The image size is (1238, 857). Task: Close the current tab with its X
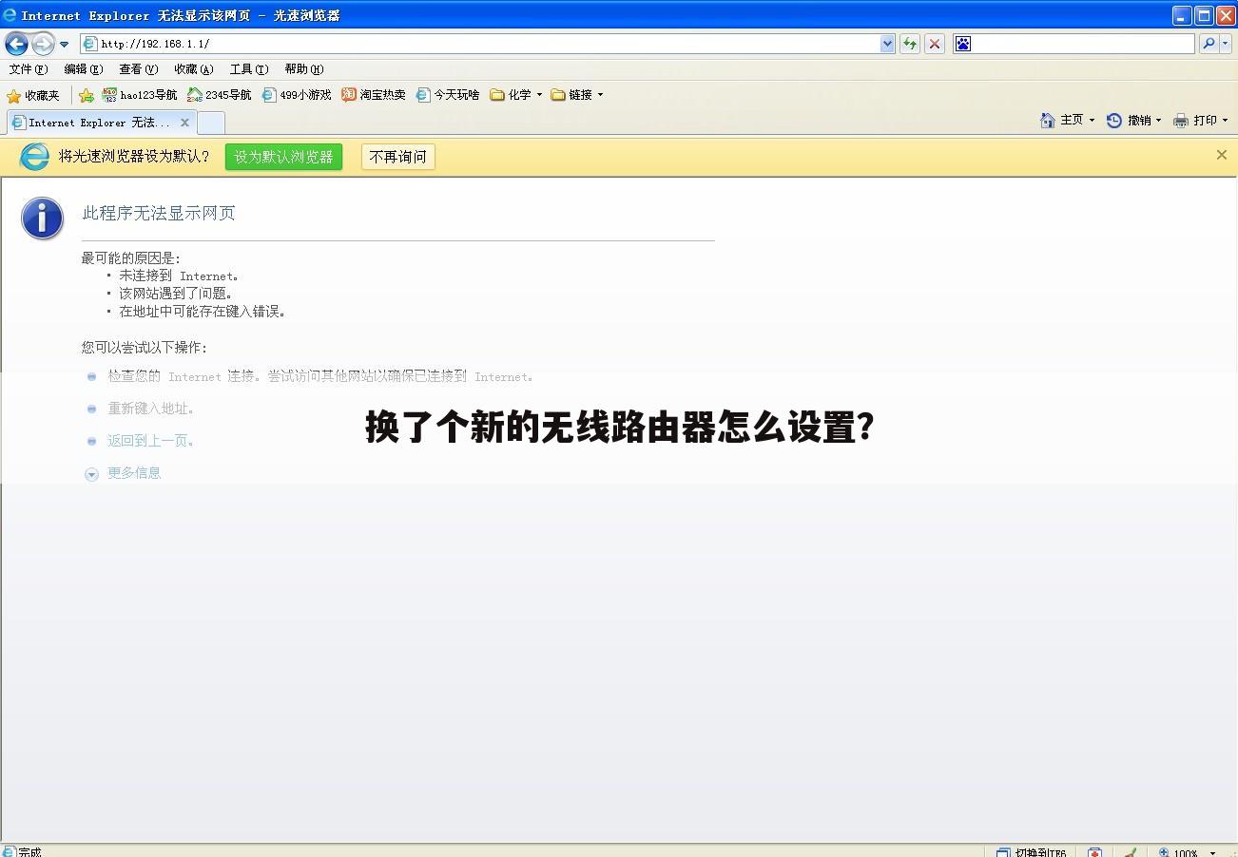(x=185, y=123)
